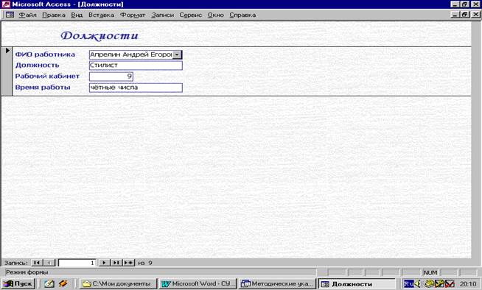Open the Сервис menu
The height and width of the screenshot is (290, 482).
click(x=191, y=15)
